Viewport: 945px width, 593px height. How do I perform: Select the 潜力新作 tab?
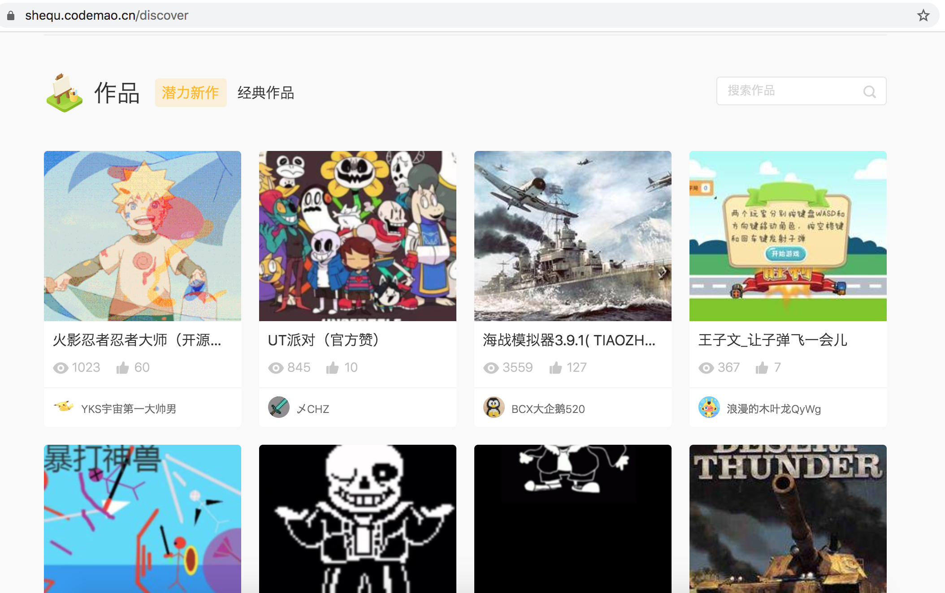191,93
